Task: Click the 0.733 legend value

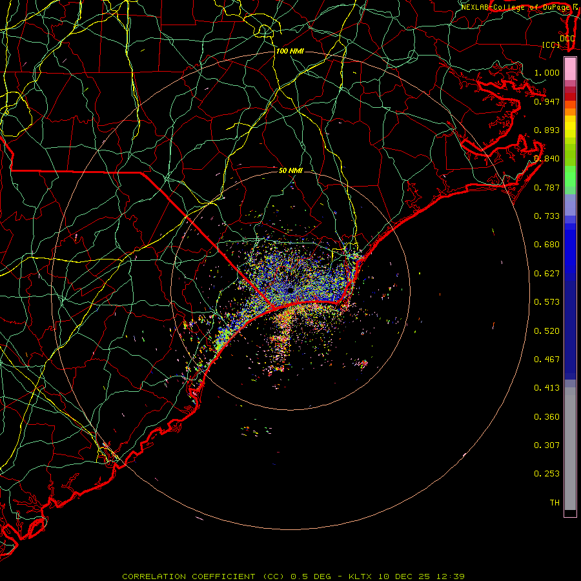Action: pyautogui.click(x=547, y=216)
